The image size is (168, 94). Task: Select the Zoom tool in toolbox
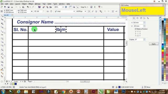coord(2,27)
